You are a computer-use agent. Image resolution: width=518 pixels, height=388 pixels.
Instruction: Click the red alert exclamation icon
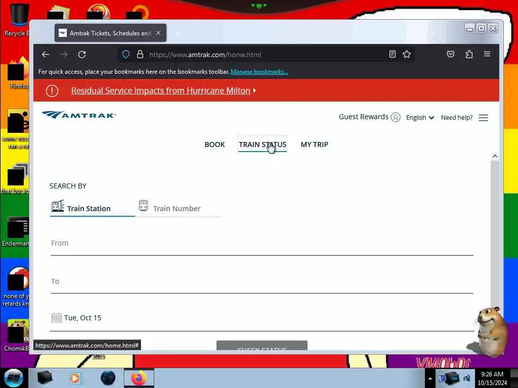coord(52,91)
